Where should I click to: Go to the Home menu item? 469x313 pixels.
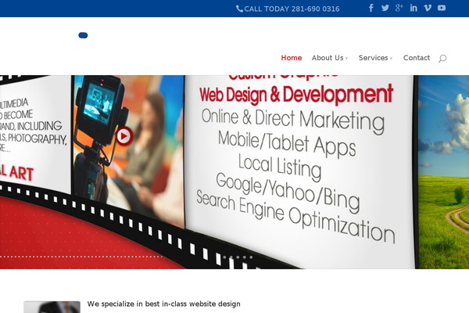292,58
